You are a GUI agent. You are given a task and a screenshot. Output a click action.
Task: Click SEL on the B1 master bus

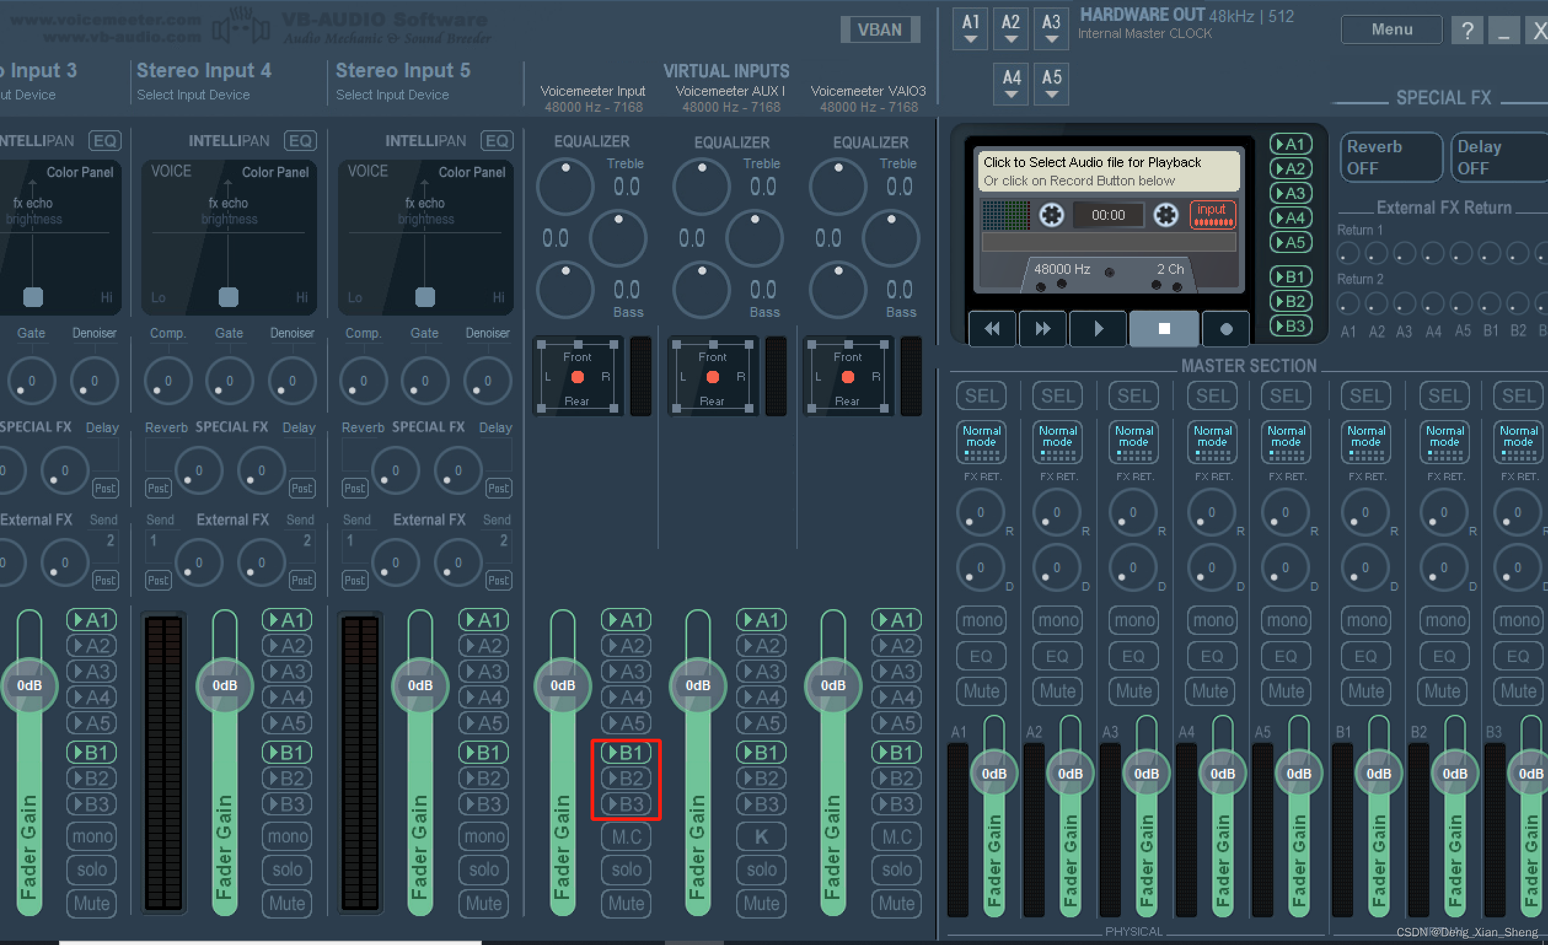(1366, 396)
